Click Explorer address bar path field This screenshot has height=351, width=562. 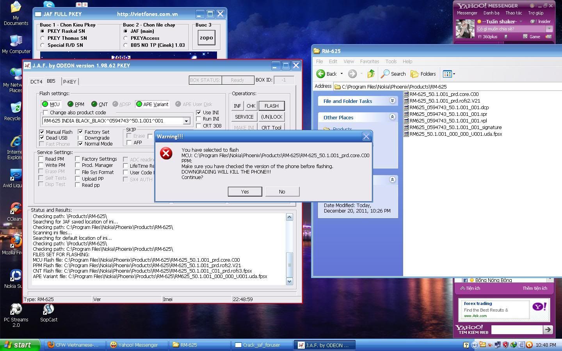(x=448, y=87)
